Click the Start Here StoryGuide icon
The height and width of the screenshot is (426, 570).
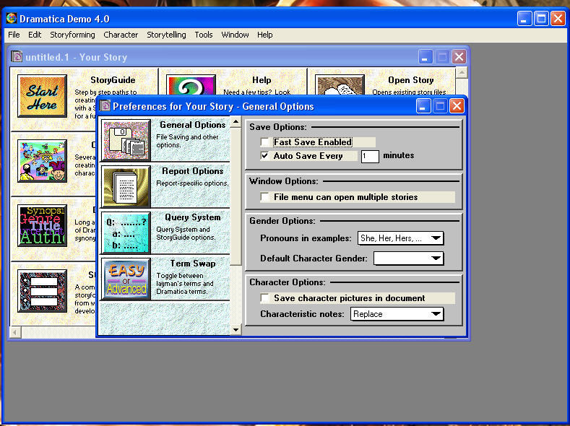[42, 96]
